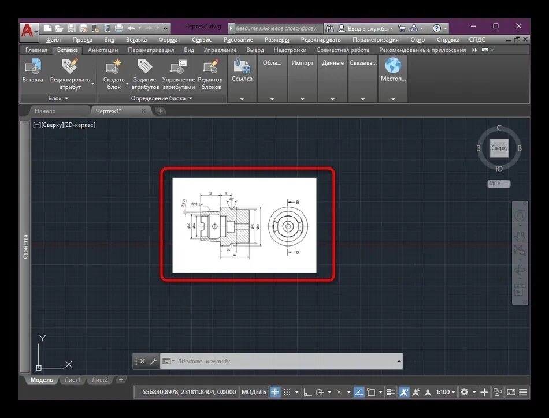Toggle 2D object snap
The height and width of the screenshot is (418, 549).
pyautogui.click(x=371, y=392)
